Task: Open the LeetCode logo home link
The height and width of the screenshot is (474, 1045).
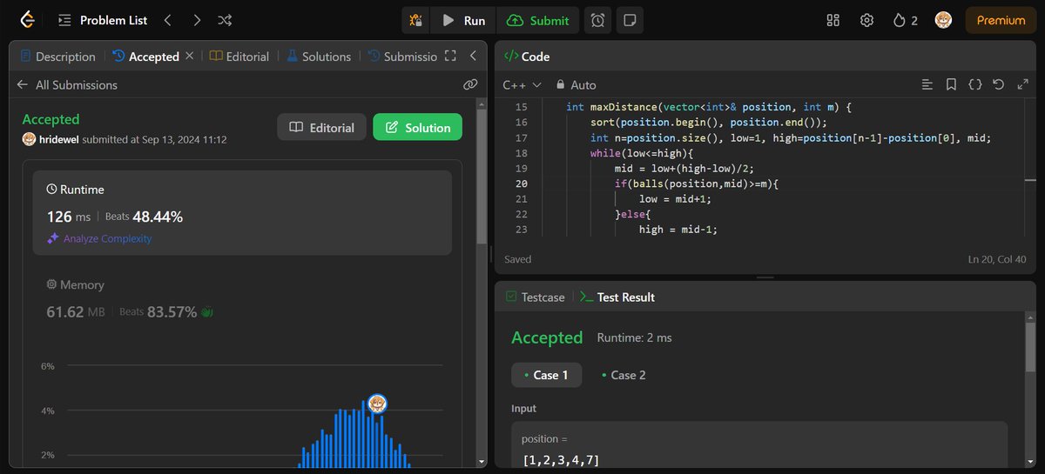Action: 28,19
